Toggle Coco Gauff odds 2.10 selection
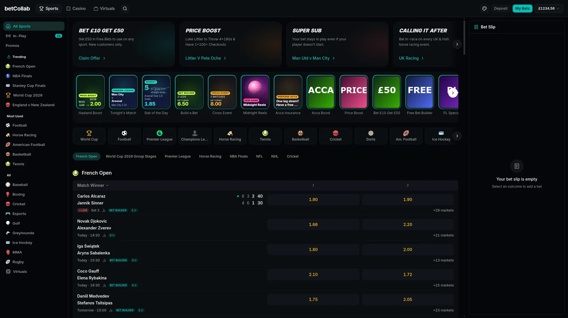 tap(313, 275)
